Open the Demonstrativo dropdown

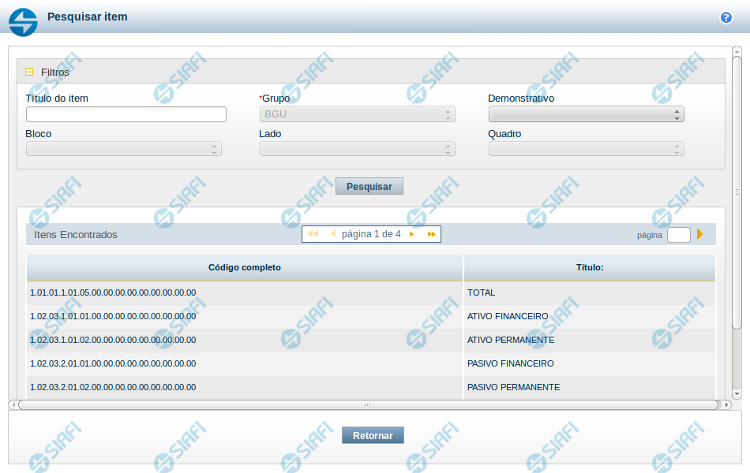tap(586, 114)
